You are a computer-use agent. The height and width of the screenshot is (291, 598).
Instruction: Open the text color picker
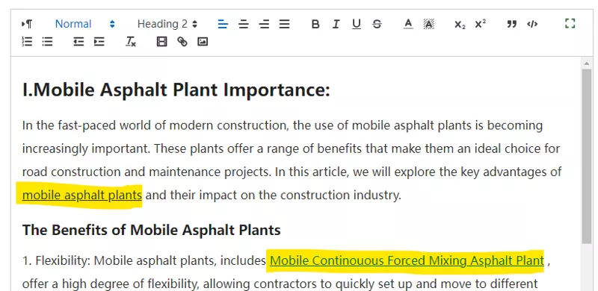coord(408,24)
